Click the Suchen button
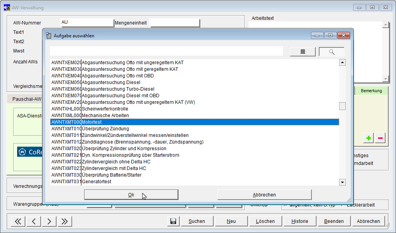396x233 pixels. pyautogui.click(x=197, y=221)
